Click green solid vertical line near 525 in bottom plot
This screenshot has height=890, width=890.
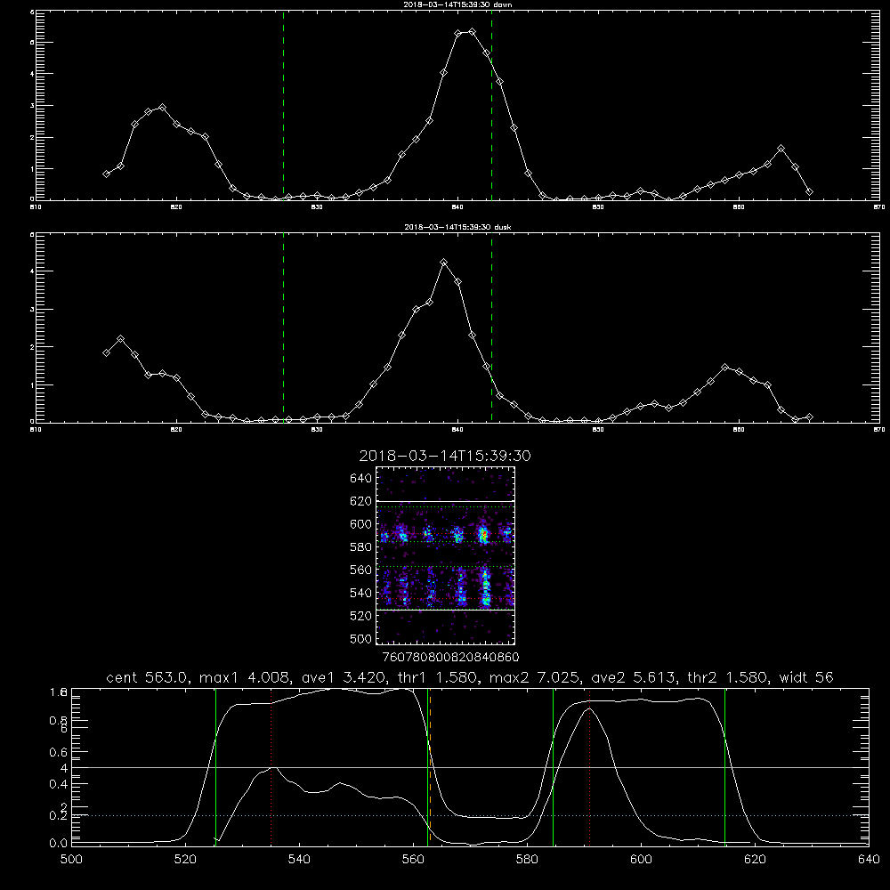coord(215,766)
